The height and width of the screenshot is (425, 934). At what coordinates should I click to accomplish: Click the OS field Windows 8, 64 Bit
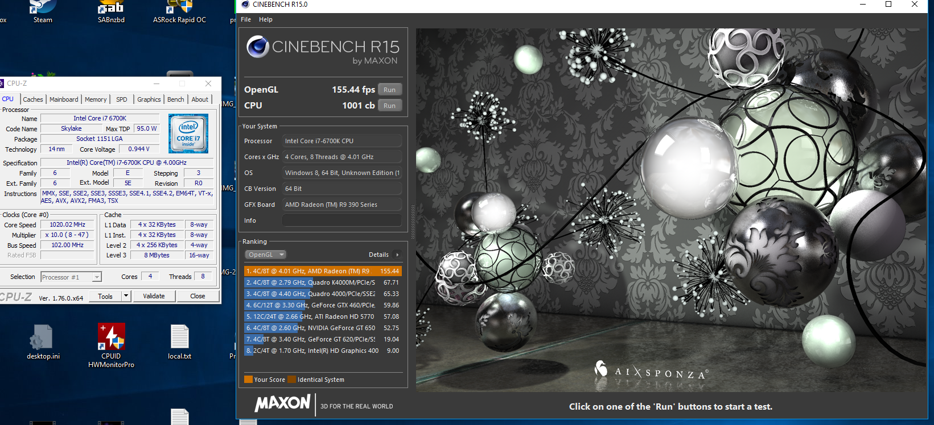click(342, 173)
